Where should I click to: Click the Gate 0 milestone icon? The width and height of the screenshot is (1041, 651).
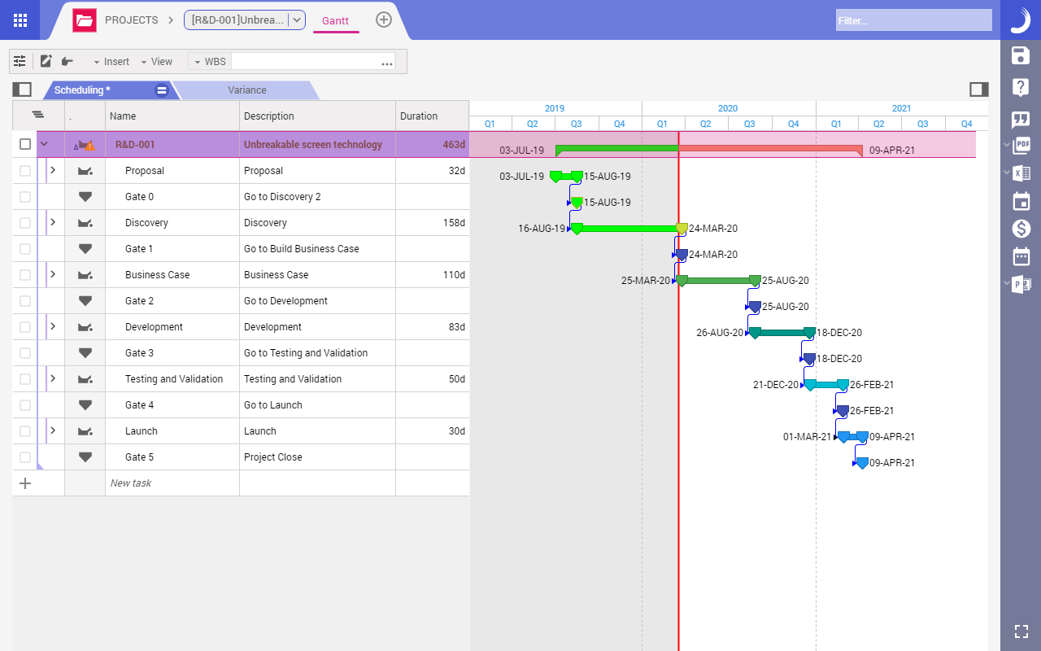pyautogui.click(x=85, y=196)
